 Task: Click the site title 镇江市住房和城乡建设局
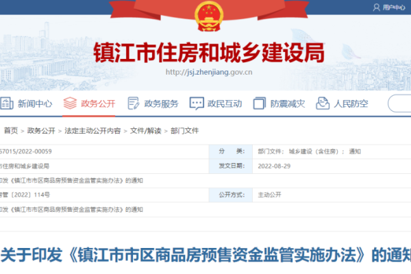209,53
